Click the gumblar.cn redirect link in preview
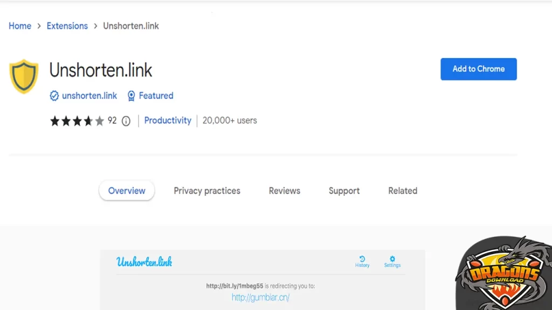This screenshot has width=552, height=310. pyautogui.click(x=260, y=297)
